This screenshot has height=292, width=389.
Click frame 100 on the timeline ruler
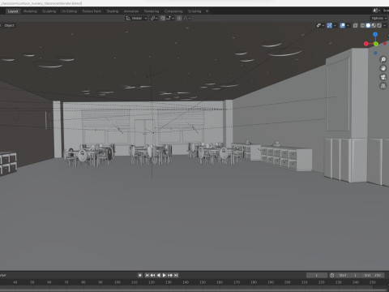click(x=118, y=282)
